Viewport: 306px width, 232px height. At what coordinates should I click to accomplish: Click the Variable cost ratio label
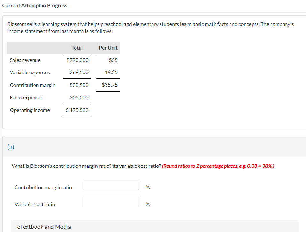35,204
